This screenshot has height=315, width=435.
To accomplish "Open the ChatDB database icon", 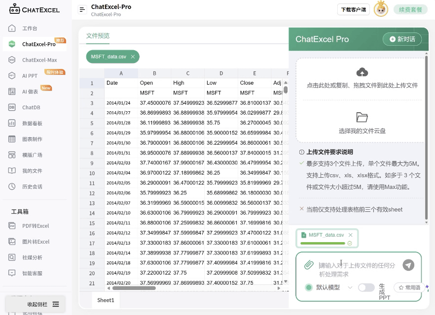I will pos(12,107).
